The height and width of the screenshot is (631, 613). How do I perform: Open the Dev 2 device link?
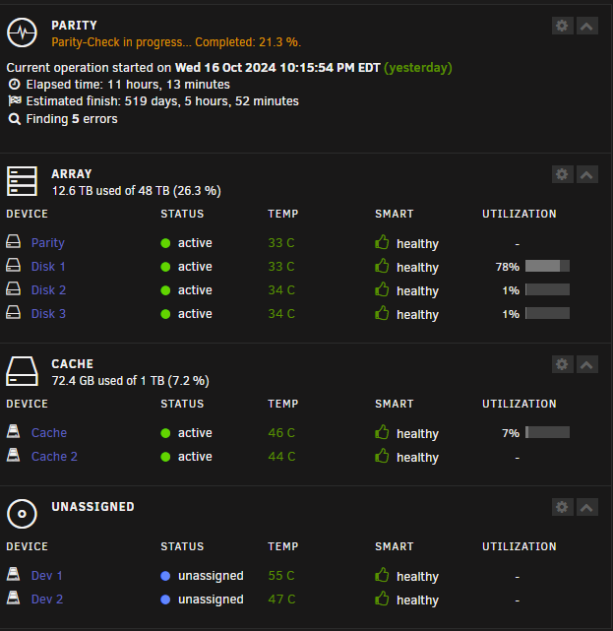tap(47, 599)
